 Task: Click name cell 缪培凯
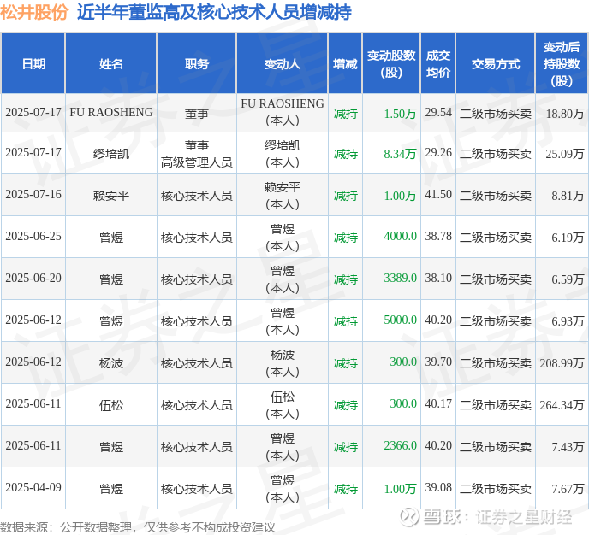(x=111, y=154)
